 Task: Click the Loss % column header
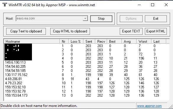click(76, 42)
